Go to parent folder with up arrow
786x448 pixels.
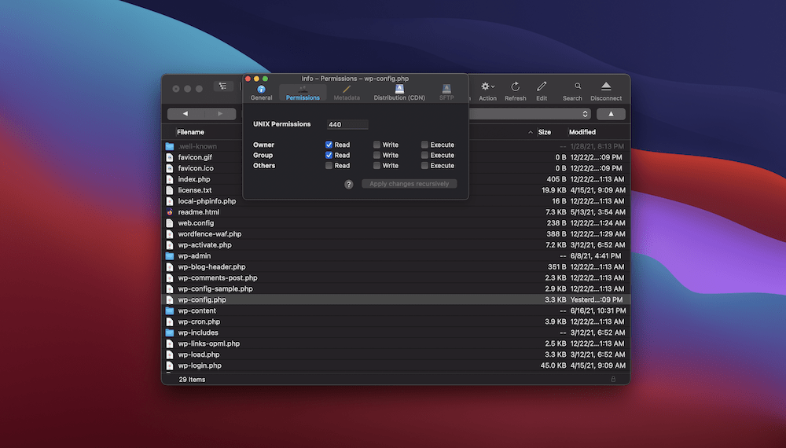tap(611, 114)
